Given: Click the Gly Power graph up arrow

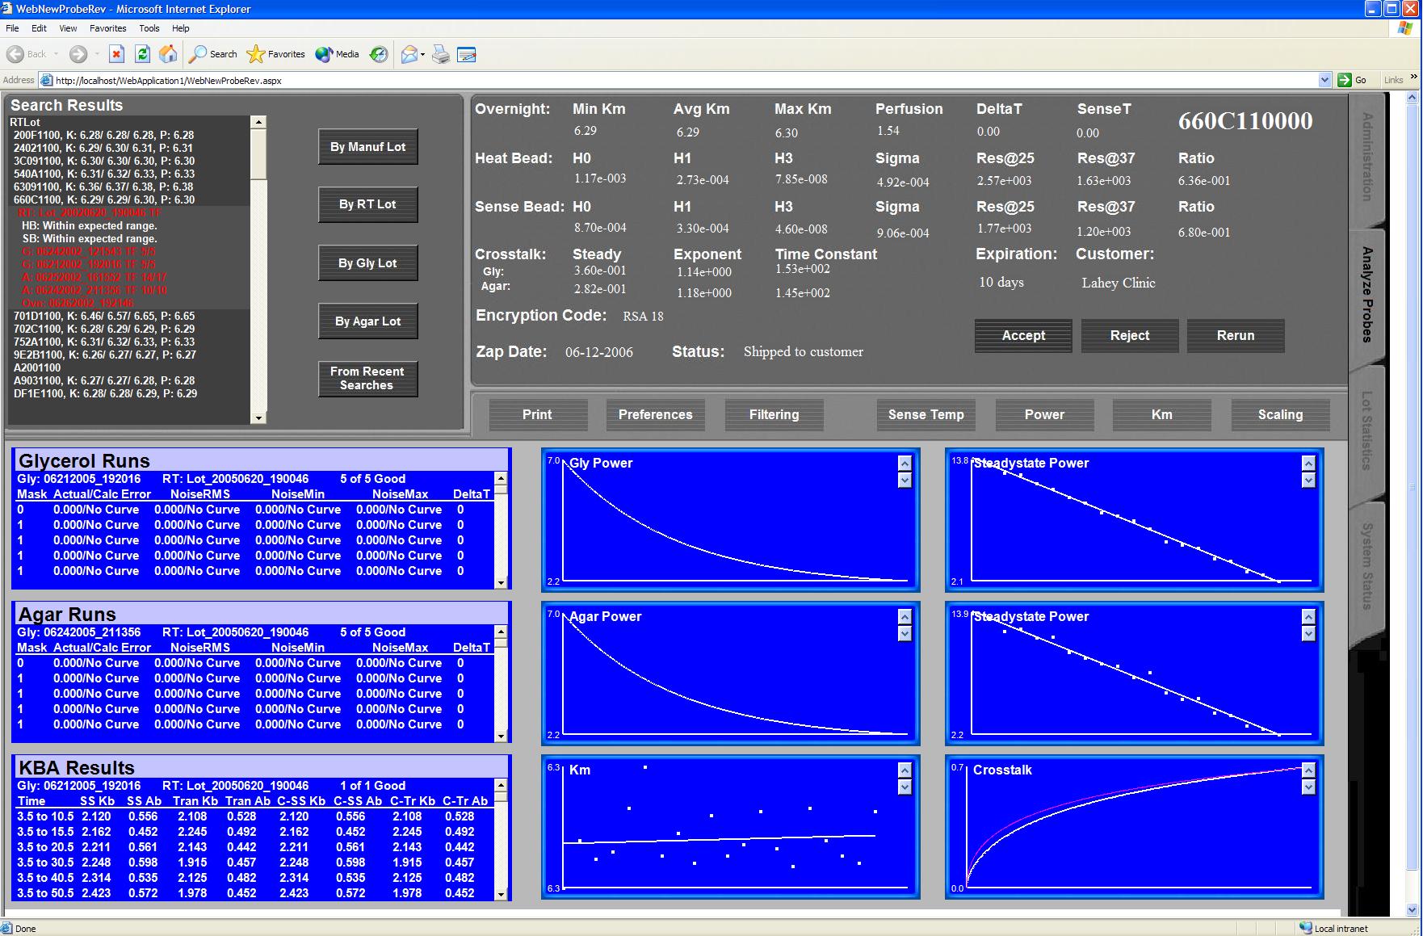Looking at the screenshot, I should pos(905,464).
